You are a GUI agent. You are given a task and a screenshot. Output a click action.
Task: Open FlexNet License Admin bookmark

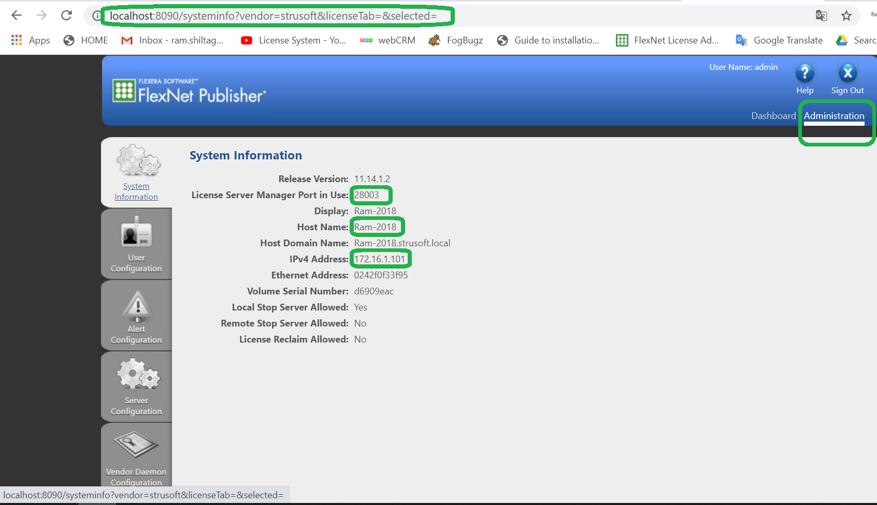click(x=667, y=40)
